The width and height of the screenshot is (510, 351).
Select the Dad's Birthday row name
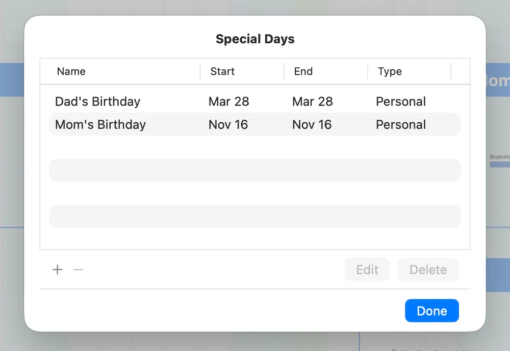tap(97, 101)
